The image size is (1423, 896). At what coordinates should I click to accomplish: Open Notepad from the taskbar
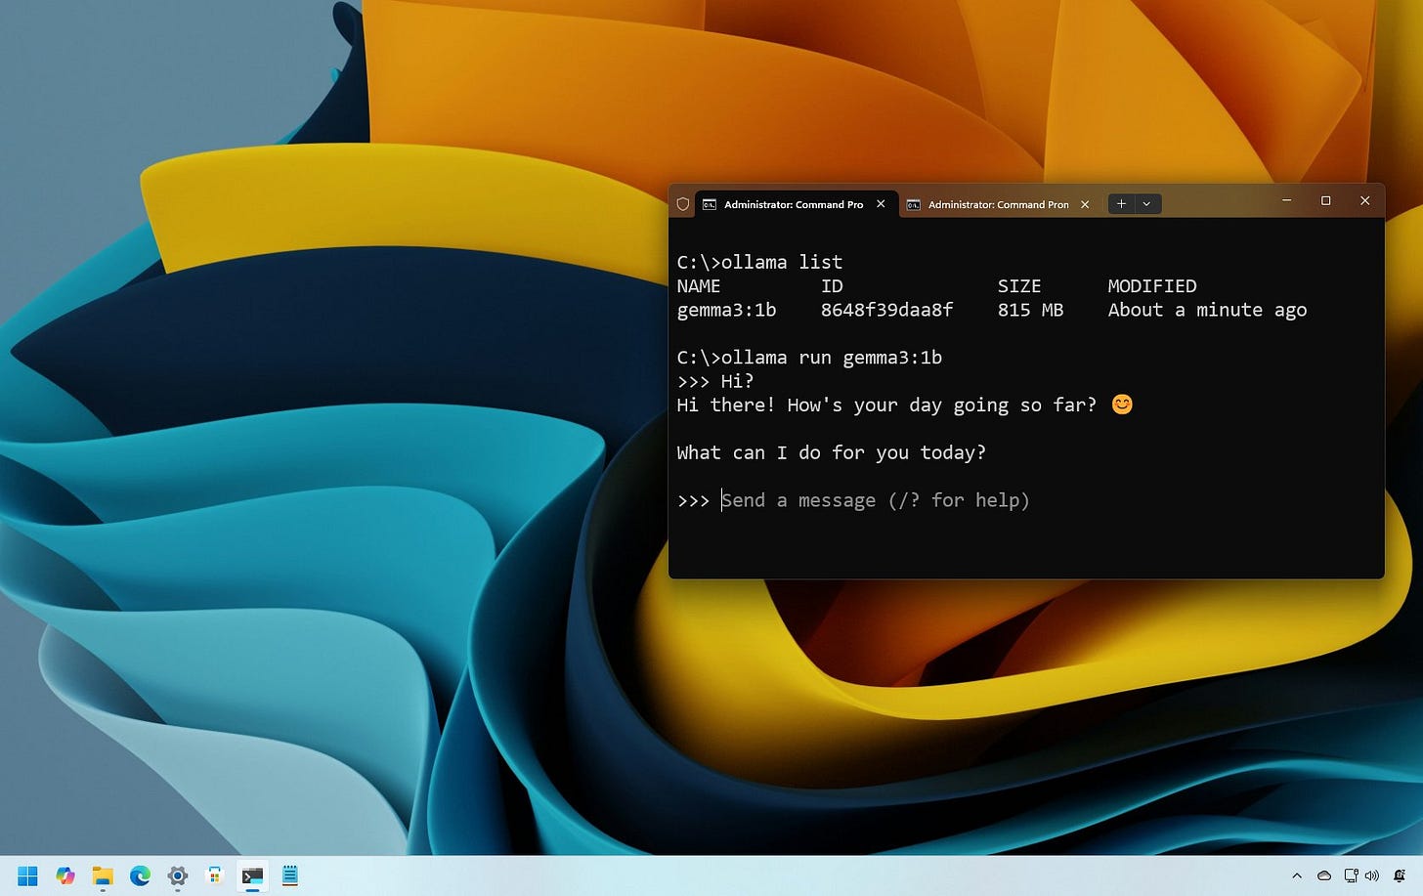point(290,875)
